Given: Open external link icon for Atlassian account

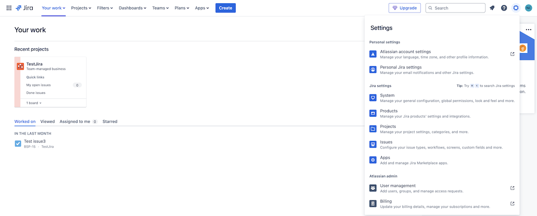Looking at the screenshot, I should tap(512, 54).
